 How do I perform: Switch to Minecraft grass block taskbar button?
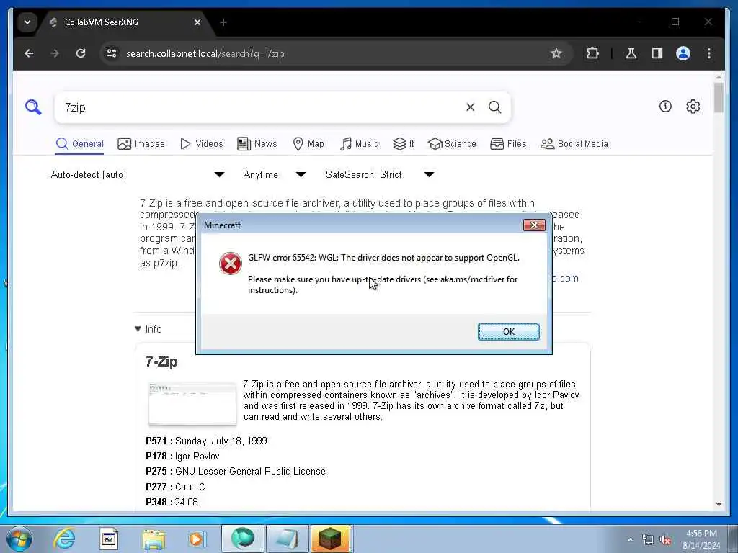click(330, 539)
